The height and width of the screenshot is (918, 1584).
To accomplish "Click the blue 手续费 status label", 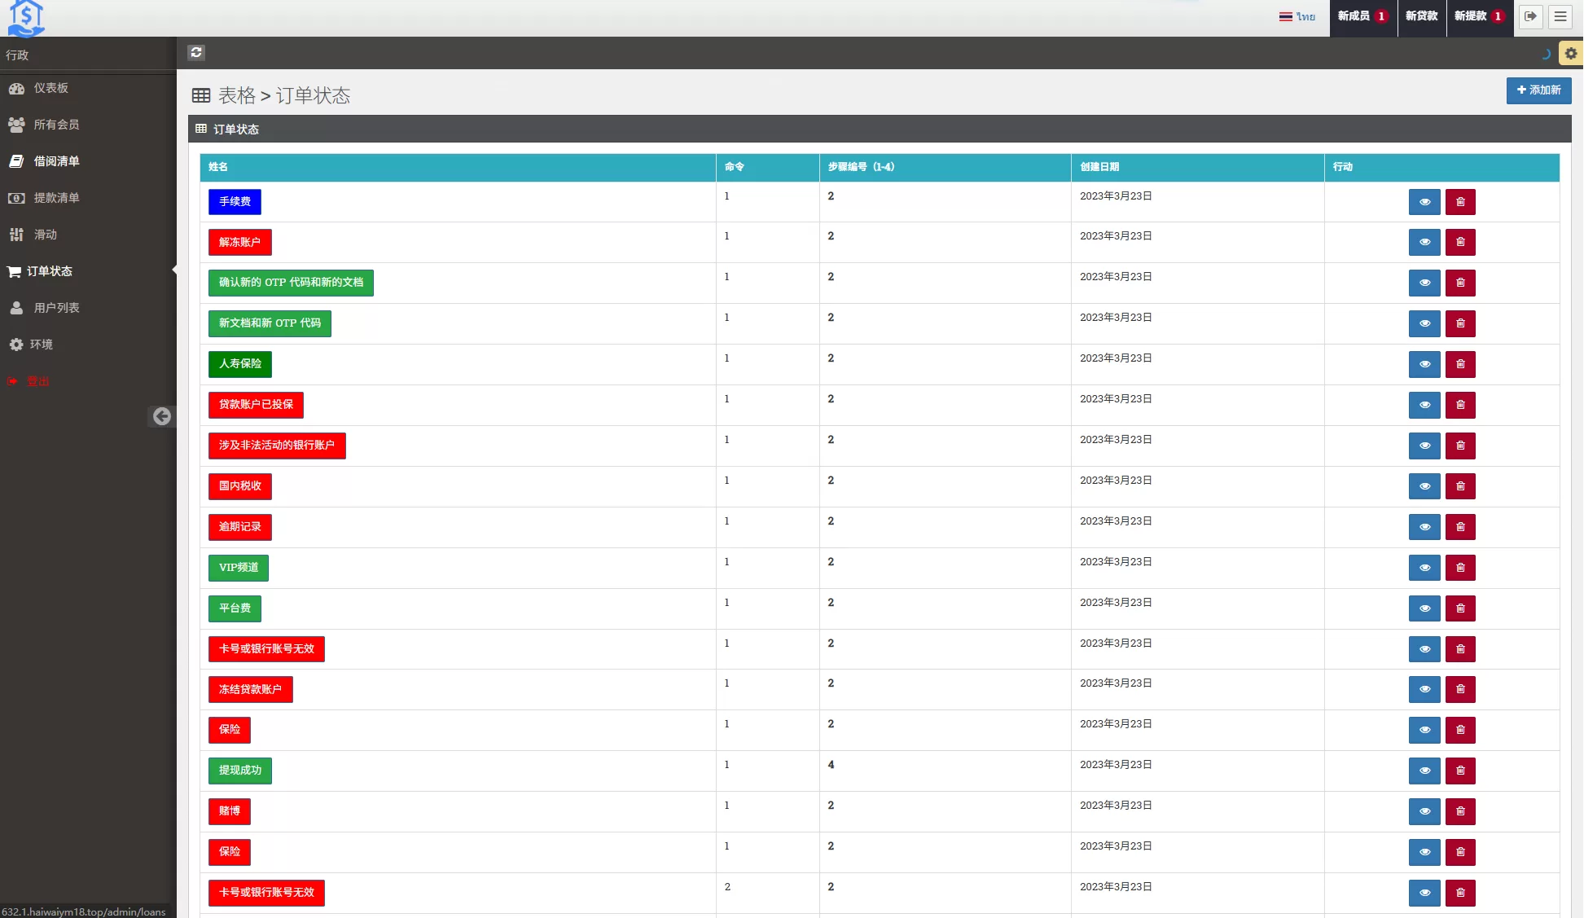I will pos(235,202).
